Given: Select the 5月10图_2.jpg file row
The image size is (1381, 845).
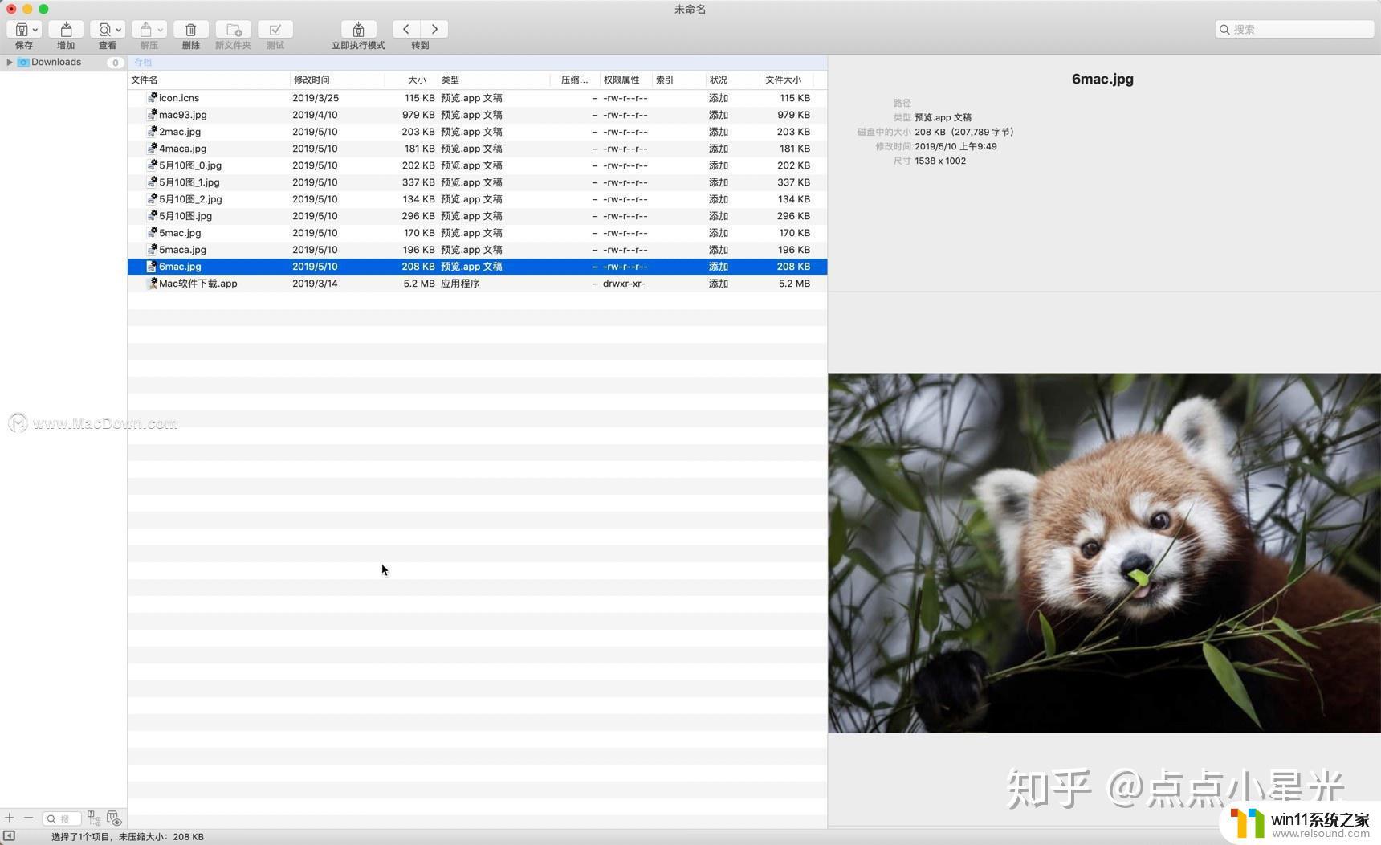Looking at the screenshot, I should tap(477, 199).
